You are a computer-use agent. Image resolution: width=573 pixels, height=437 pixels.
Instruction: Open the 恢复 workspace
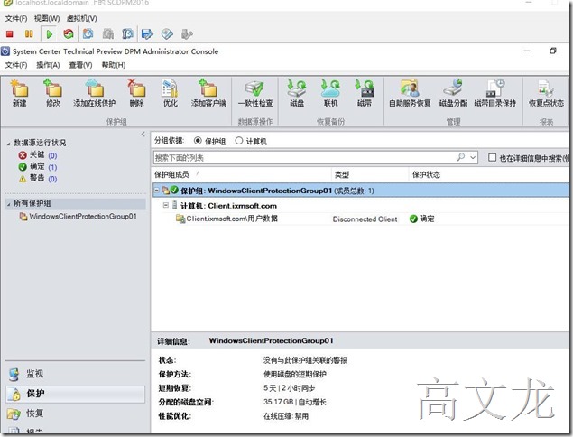point(75,414)
